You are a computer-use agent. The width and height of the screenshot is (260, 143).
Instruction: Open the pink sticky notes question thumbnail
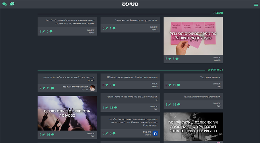click(x=193, y=36)
